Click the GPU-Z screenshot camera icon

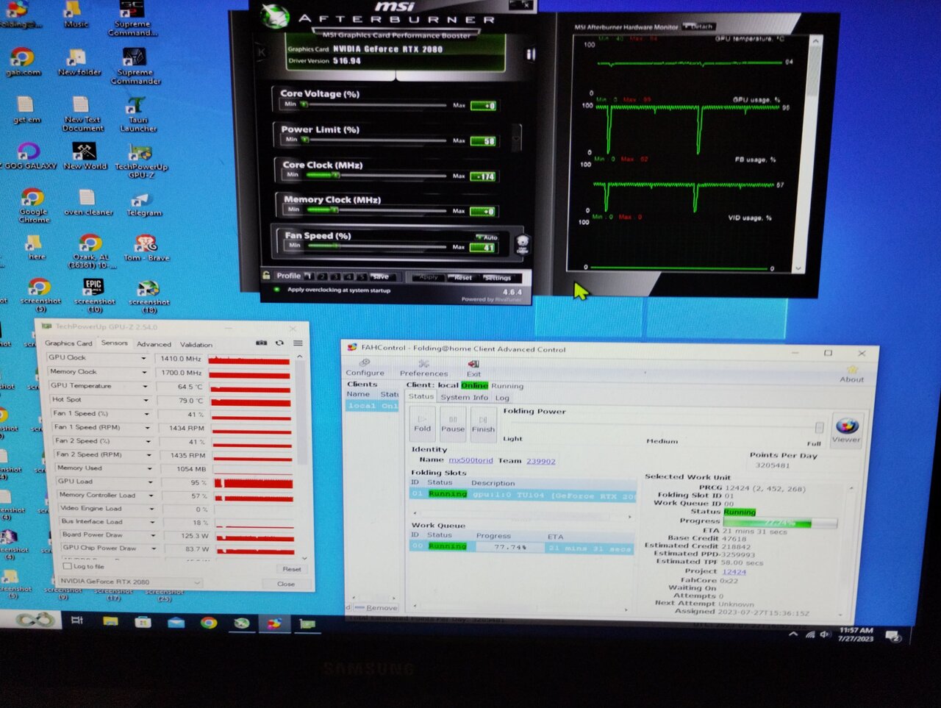pyautogui.click(x=261, y=343)
